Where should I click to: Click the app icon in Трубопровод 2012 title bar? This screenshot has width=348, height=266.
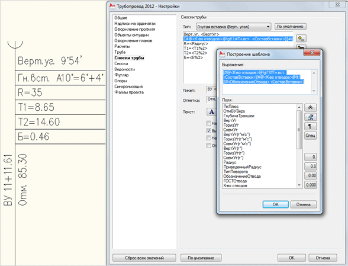click(x=112, y=6)
